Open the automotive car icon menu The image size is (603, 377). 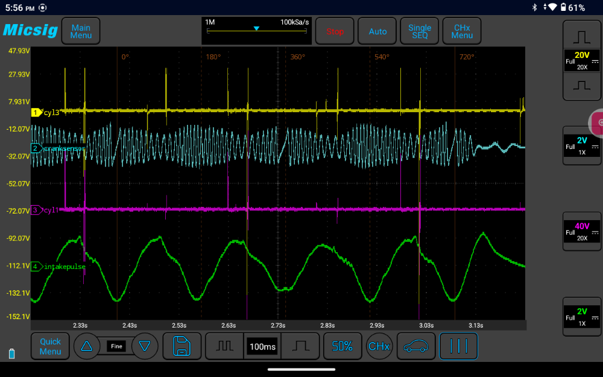click(415, 346)
